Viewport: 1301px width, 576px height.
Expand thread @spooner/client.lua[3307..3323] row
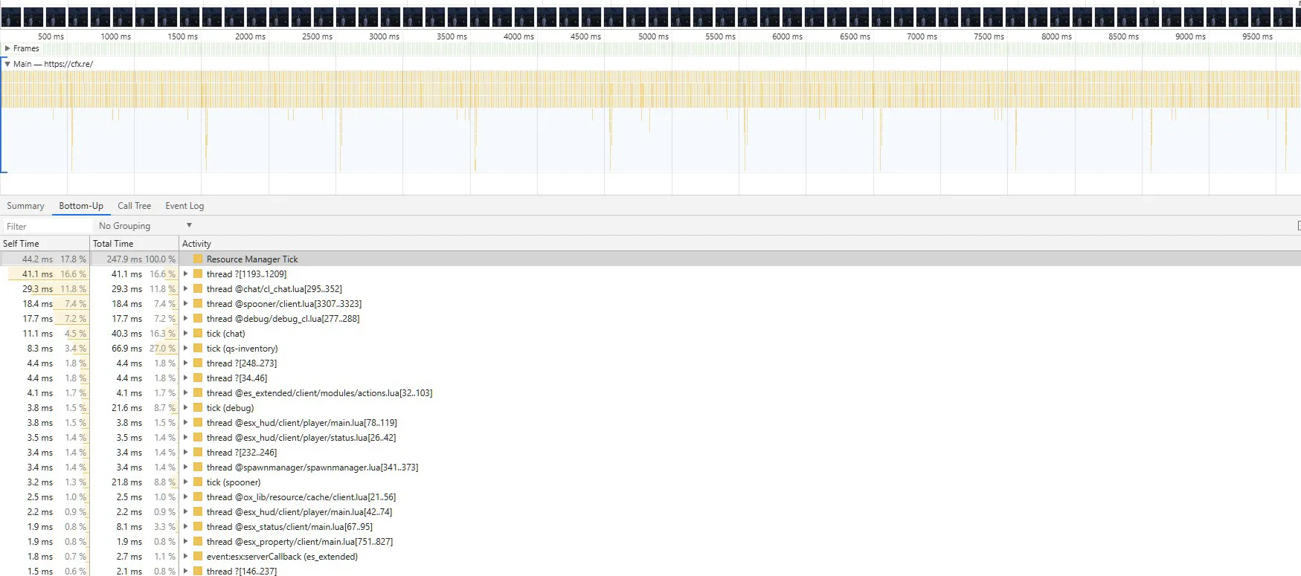pos(186,304)
